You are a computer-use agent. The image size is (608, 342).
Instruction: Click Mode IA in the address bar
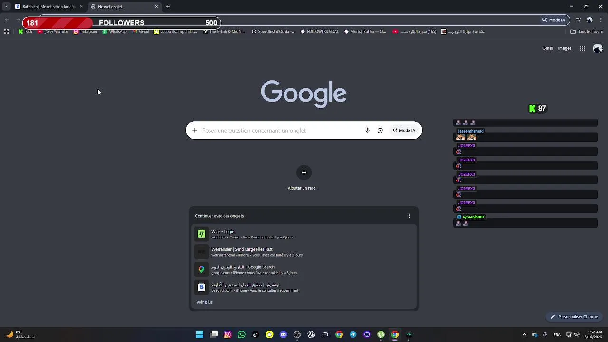tap(554, 20)
